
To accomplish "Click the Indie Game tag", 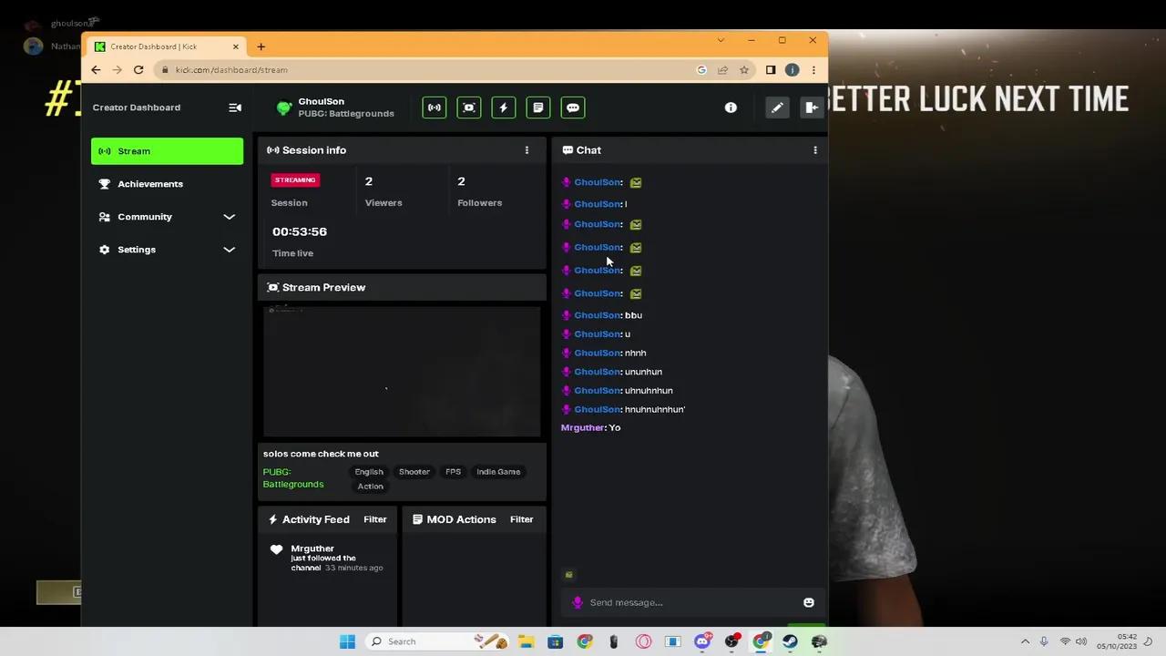I will (x=498, y=472).
